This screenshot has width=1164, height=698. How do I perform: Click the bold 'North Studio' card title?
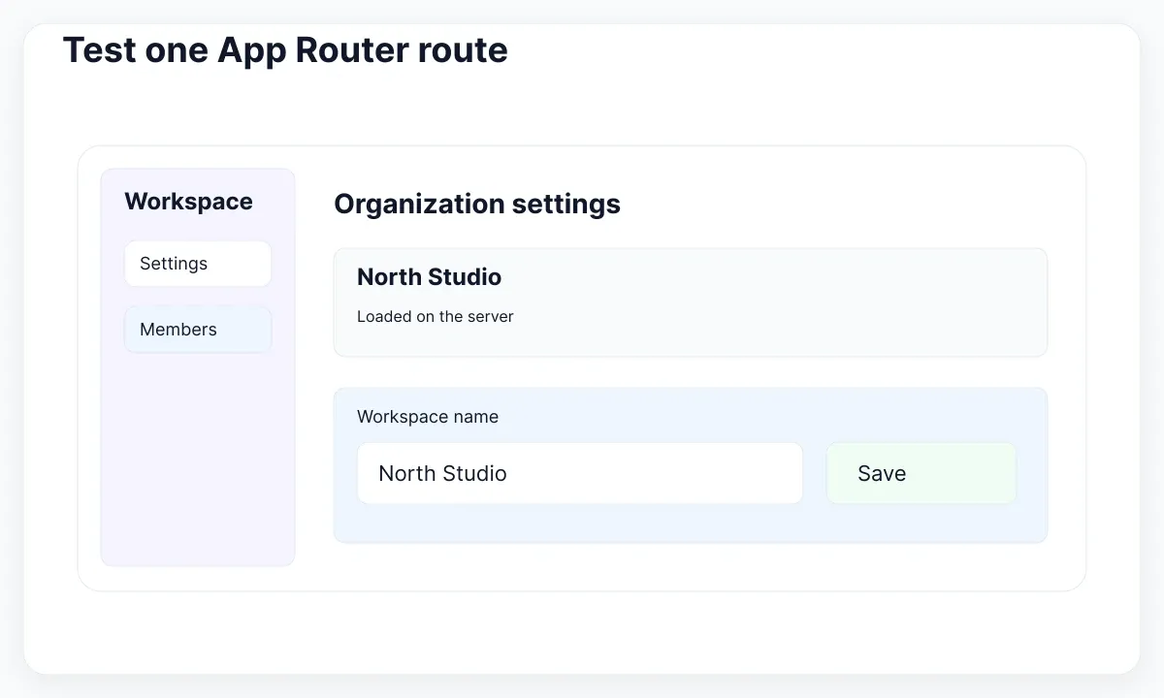pyautogui.click(x=430, y=277)
